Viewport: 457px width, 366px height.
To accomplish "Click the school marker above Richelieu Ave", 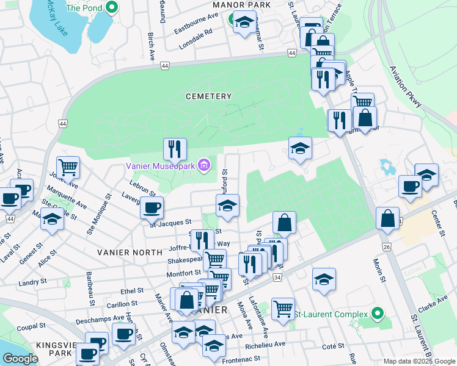I will [214, 346].
